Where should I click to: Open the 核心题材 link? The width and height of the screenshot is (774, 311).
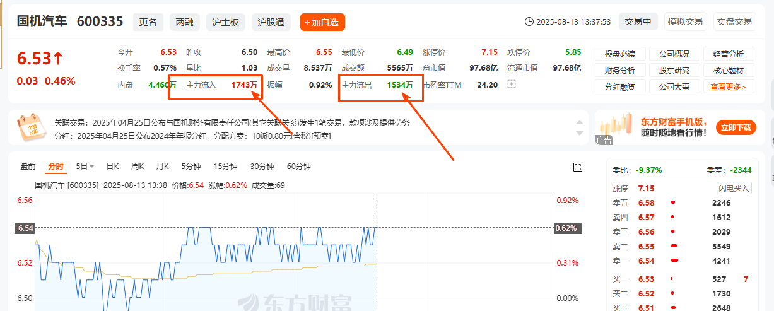pyautogui.click(x=728, y=71)
